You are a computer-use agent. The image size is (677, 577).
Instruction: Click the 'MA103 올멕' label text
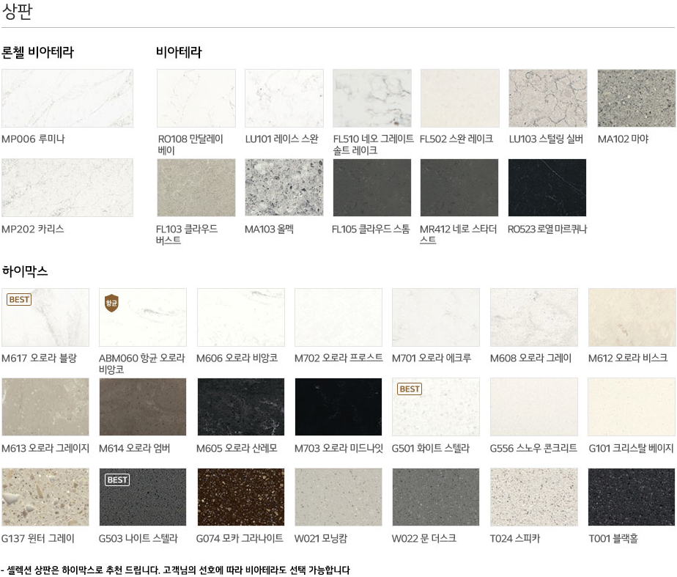(x=270, y=229)
